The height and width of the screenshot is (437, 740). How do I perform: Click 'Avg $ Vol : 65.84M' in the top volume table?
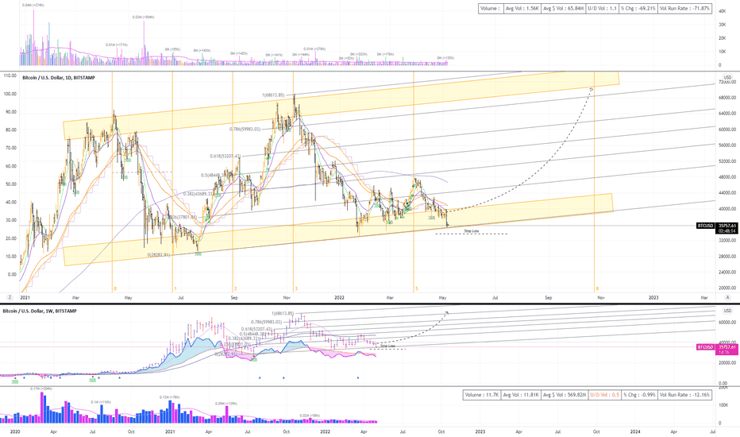click(563, 9)
